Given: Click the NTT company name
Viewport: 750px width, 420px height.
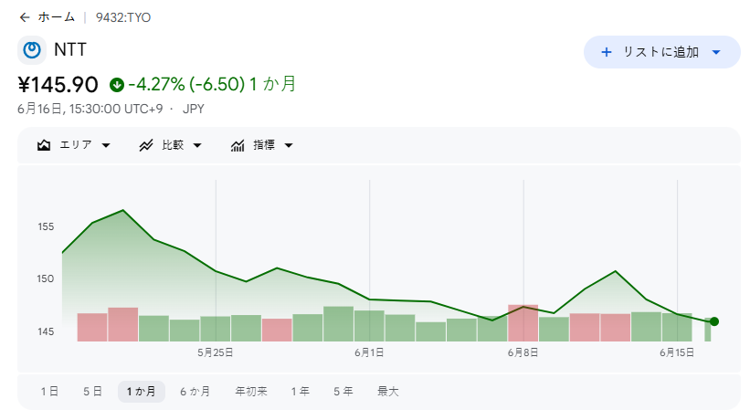Looking at the screenshot, I should [69, 49].
